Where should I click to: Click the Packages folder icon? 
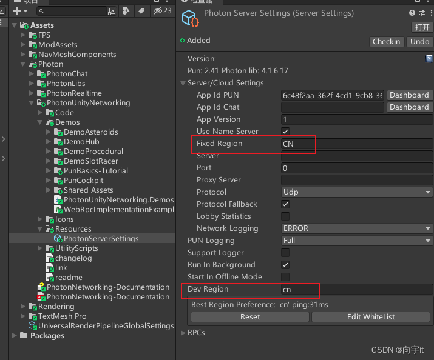(24, 335)
